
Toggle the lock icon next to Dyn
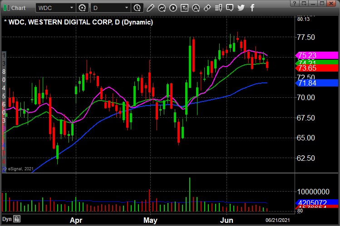(17, 219)
